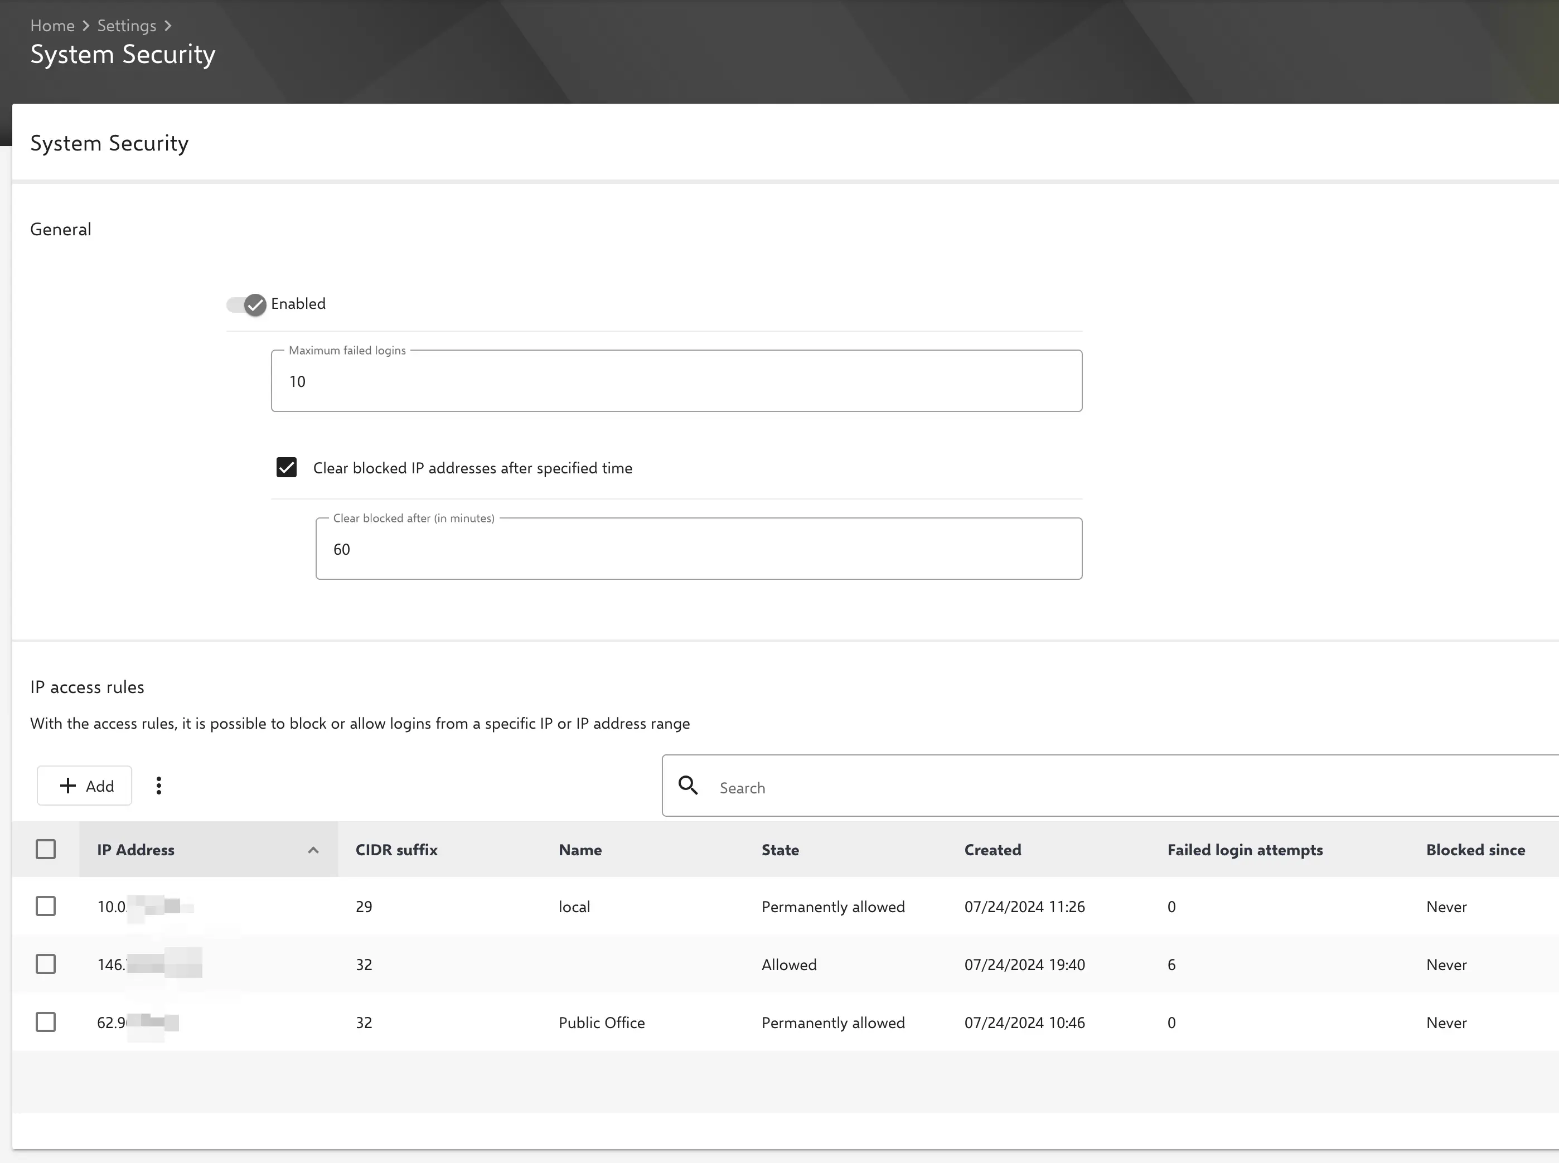Uncheck Clear blocked IP addresses checkbox
This screenshot has height=1163, width=1559.
click(x=287, y=467)
